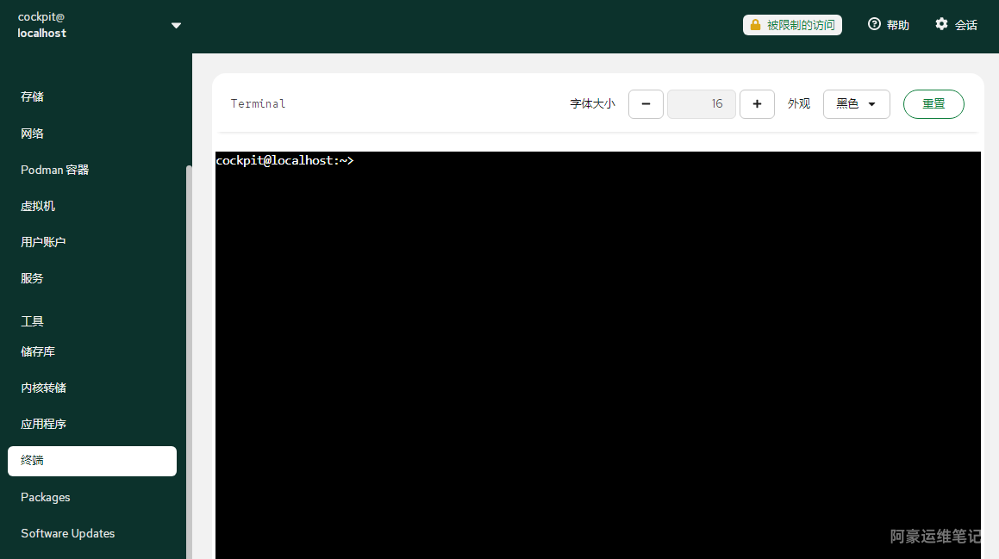Open session settings gear icon

click(x=941, y=24)
